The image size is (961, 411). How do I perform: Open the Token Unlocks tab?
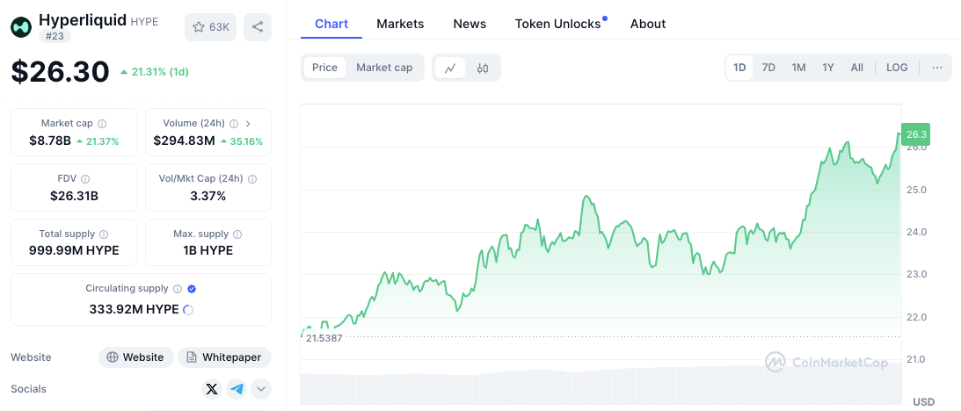(x=557, y=24)
